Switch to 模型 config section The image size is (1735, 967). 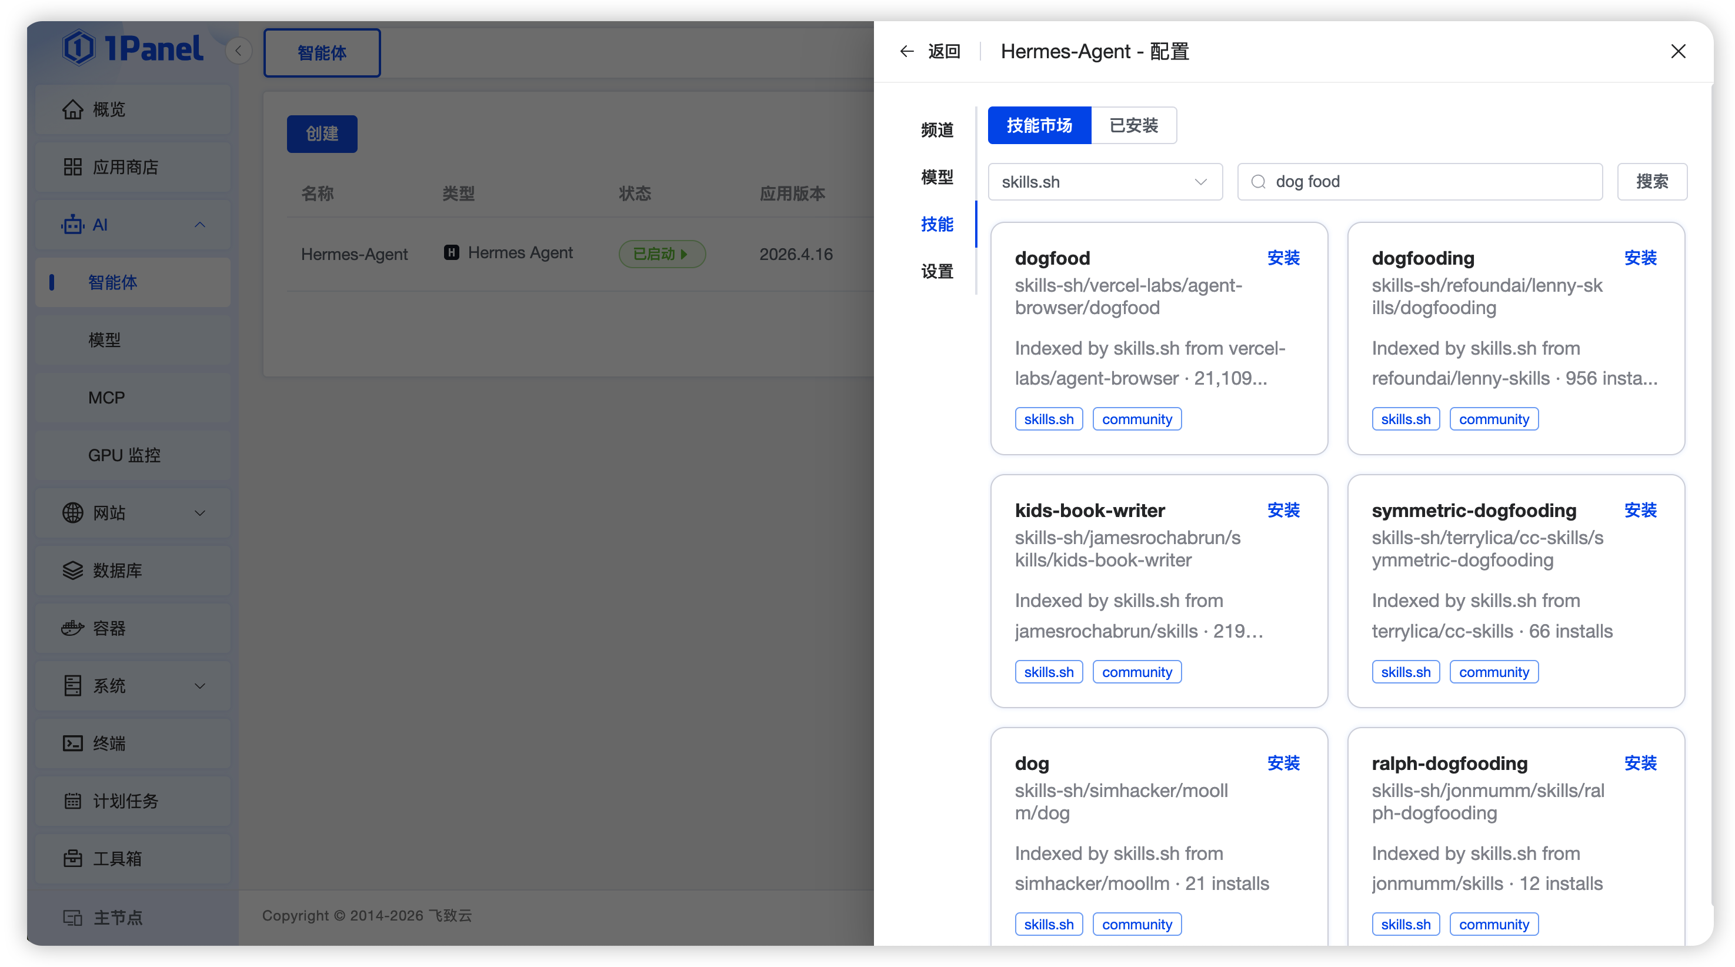click(937, 177)
